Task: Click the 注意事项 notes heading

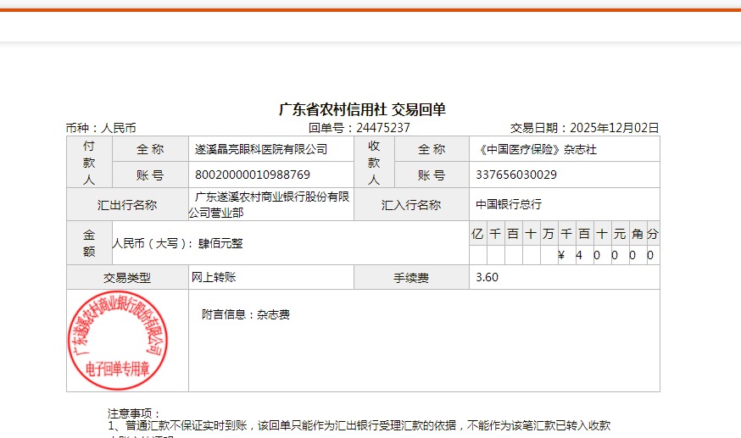Action: pyautogui.click(x=134, y=413)
